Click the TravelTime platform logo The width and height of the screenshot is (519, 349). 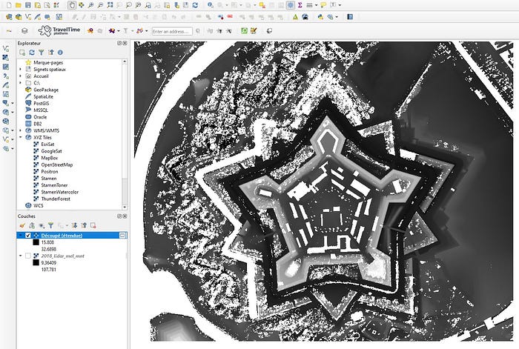coord(59,30)
